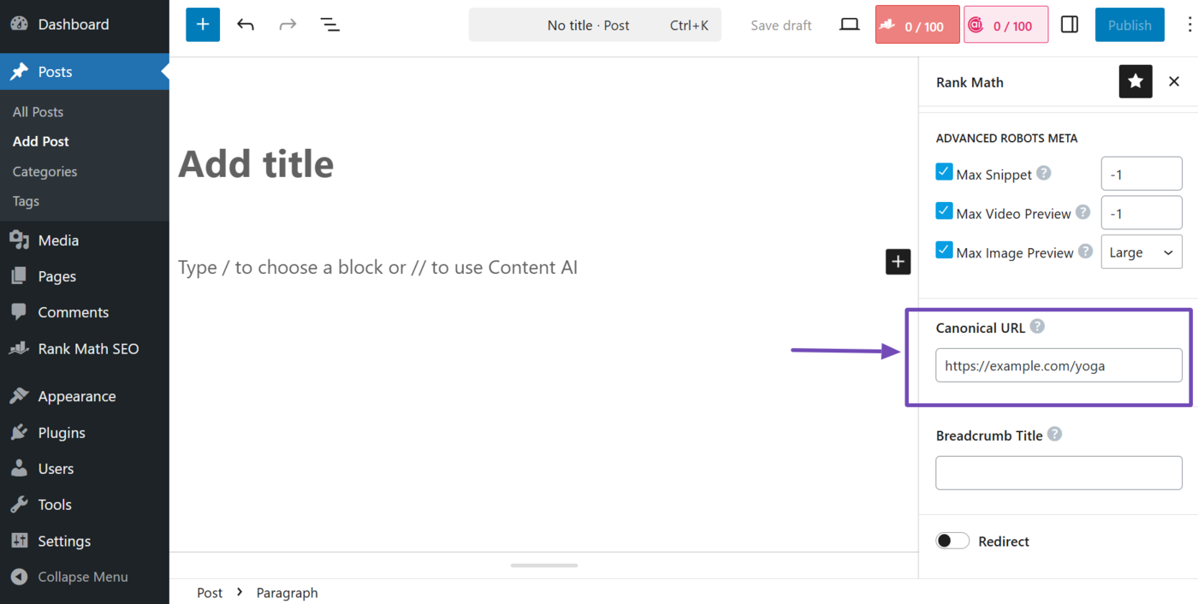Click the laptop preview device icon
Image resolution: width=1198 pixels, height=604 pixels.
(849, 25)
